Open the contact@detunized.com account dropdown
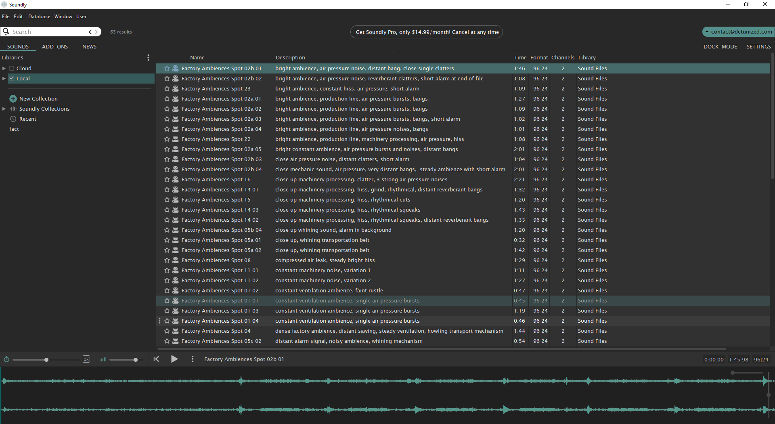Screen dimensions: 775x424 [x=738, y=32]
